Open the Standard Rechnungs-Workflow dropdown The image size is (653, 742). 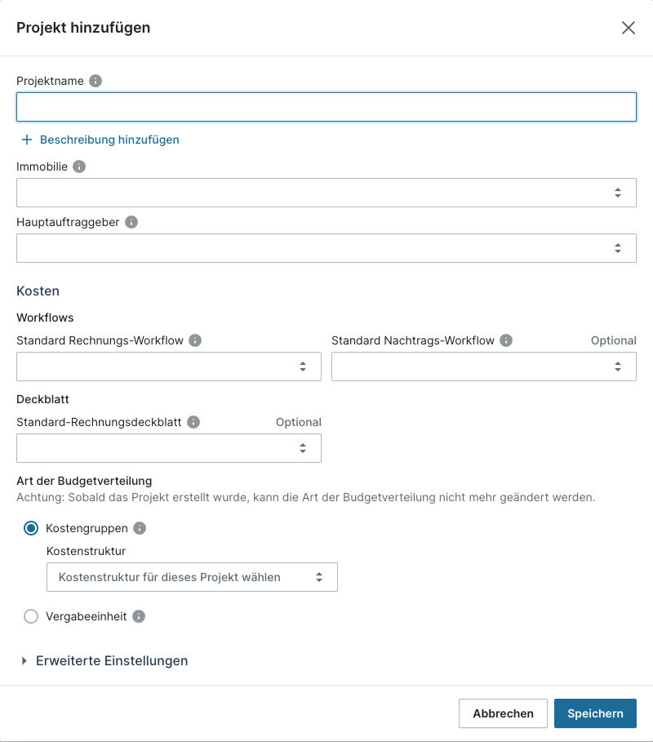tap(169, 367)
